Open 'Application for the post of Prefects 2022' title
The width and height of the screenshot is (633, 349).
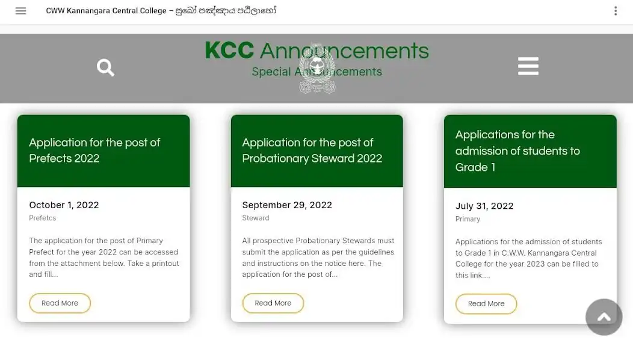[94, 150]
